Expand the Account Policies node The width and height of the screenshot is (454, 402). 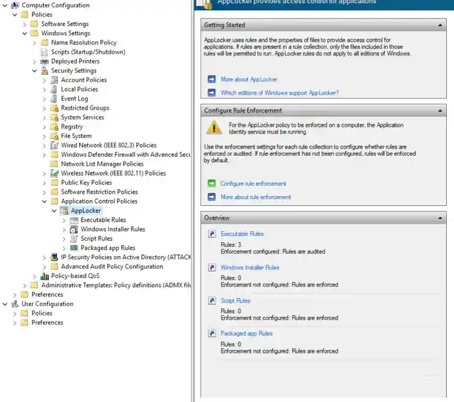pos(44,81)
